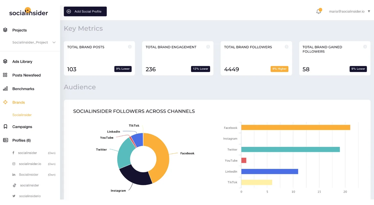Select the Brands diamond icon

pyautogui.click(x=5, y=102)
